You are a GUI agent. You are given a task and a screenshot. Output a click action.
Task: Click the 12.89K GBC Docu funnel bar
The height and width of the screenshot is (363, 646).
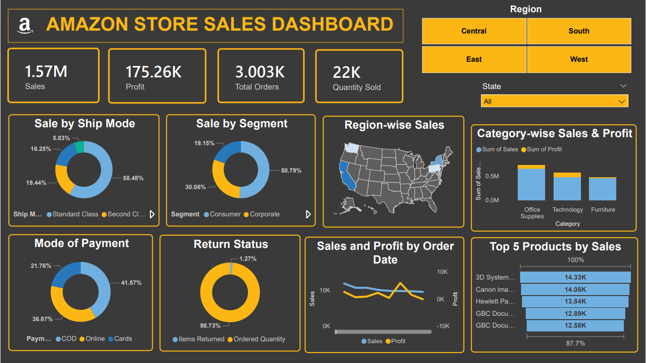[x=575, y=313]
